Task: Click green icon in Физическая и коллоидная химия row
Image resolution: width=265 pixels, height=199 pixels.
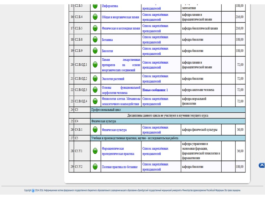Action: point(95,28)
